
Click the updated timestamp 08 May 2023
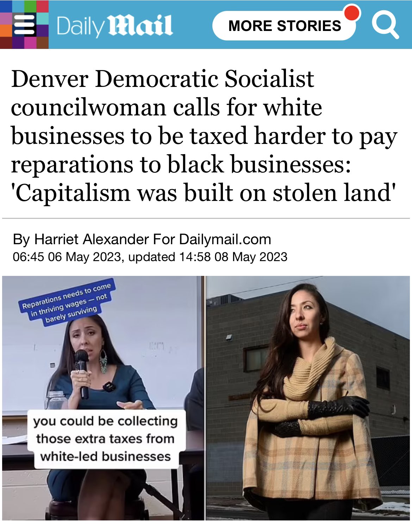click(251, 257)
